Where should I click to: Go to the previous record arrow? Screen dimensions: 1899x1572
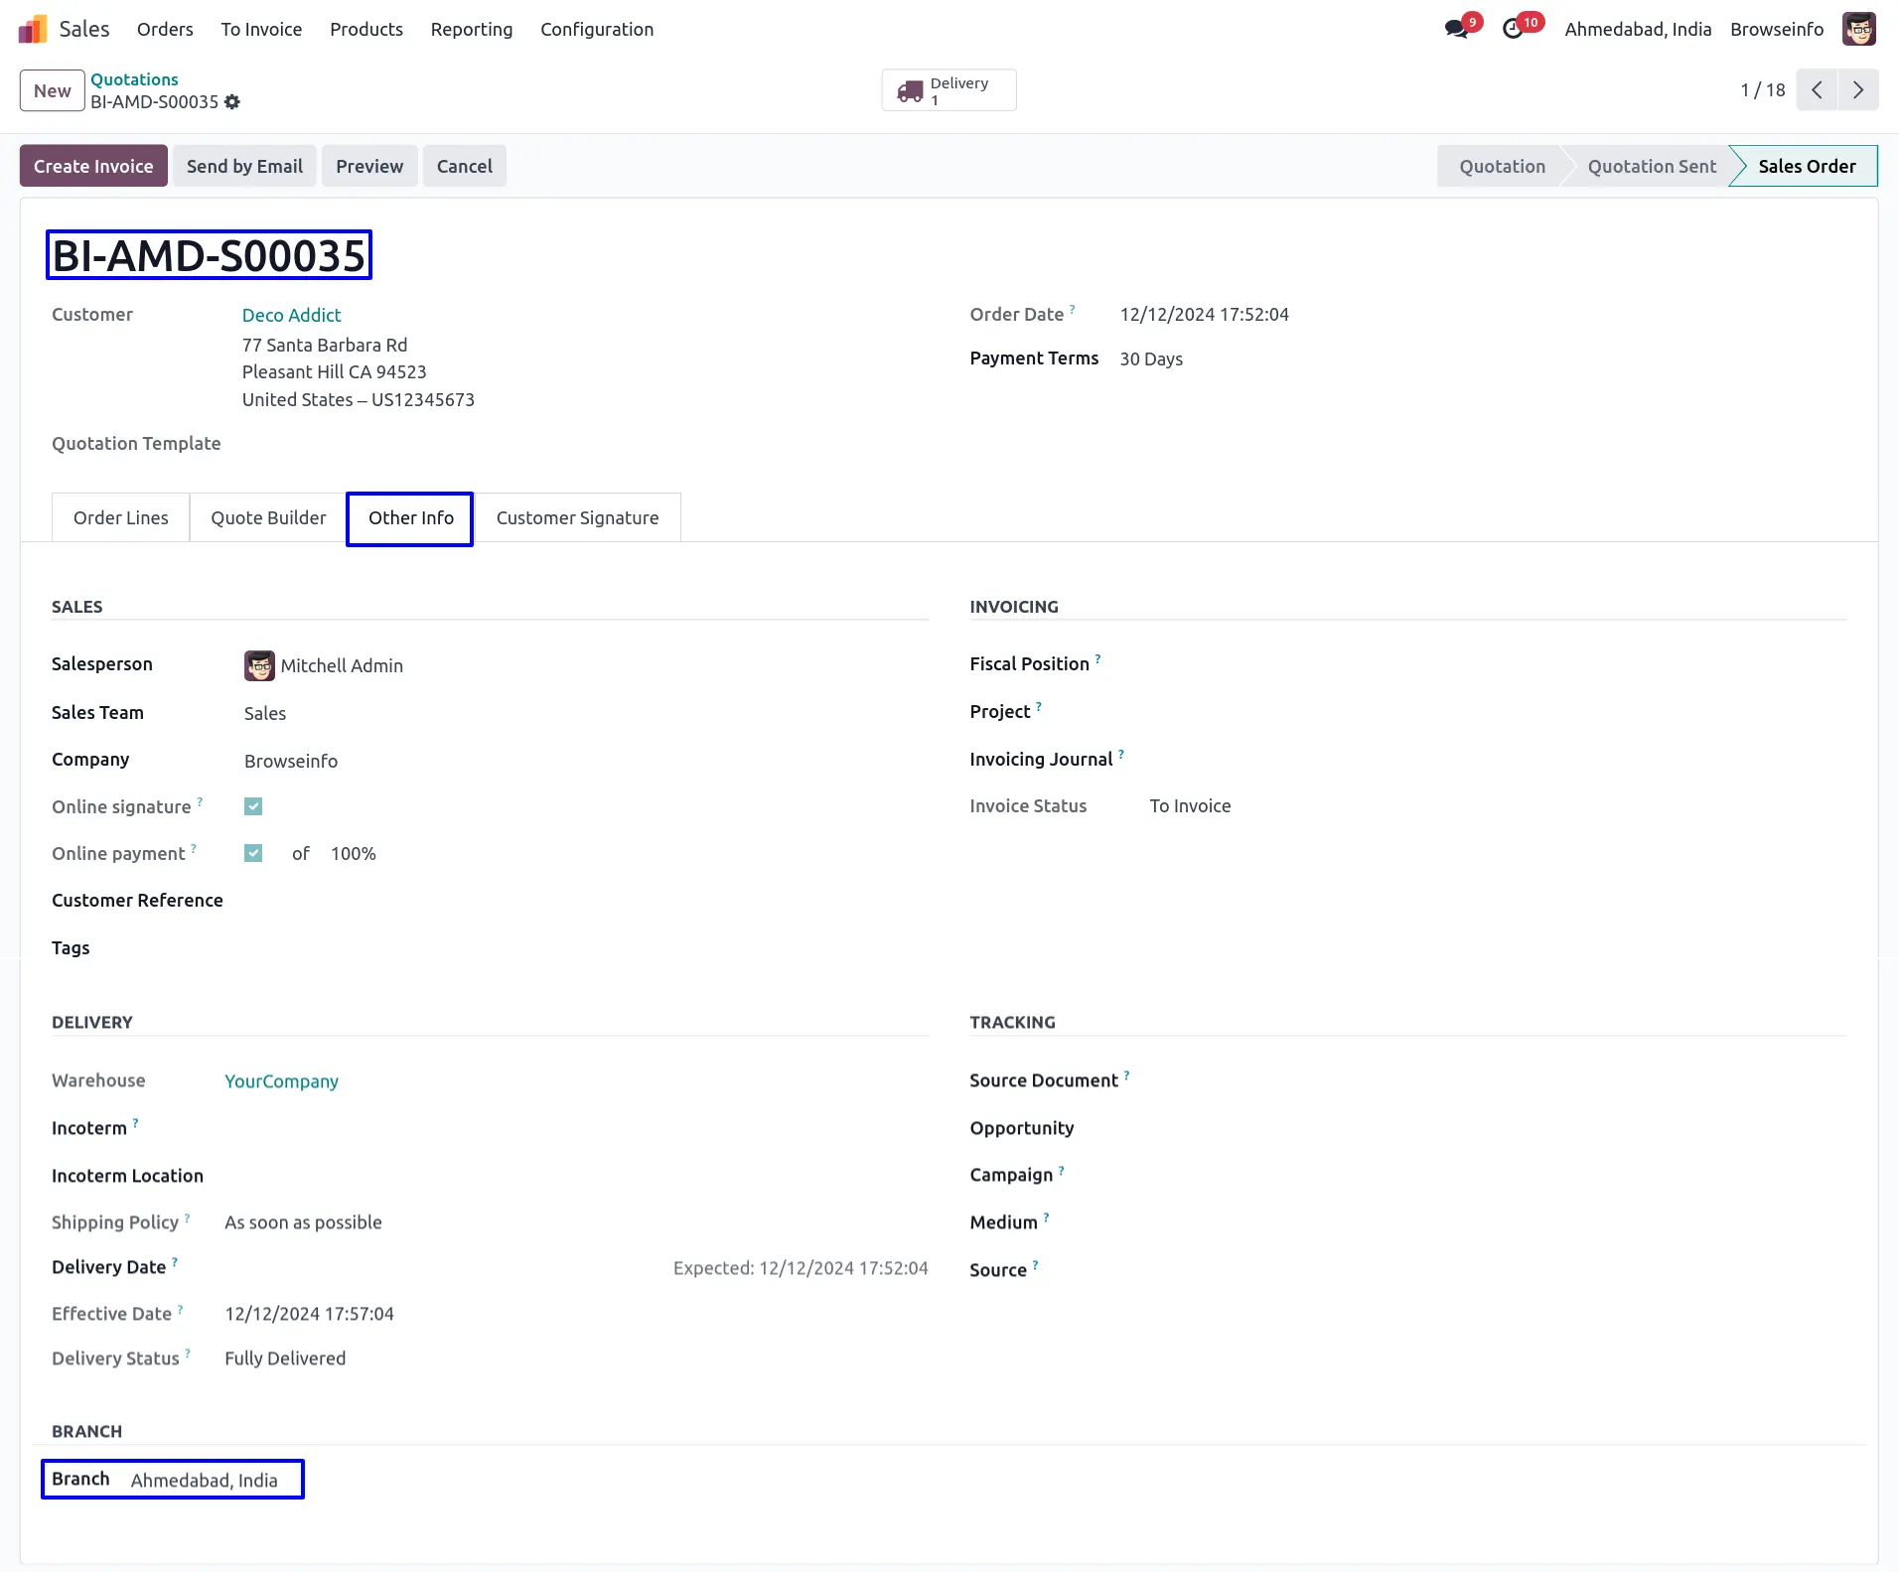tap(1817, 90)
